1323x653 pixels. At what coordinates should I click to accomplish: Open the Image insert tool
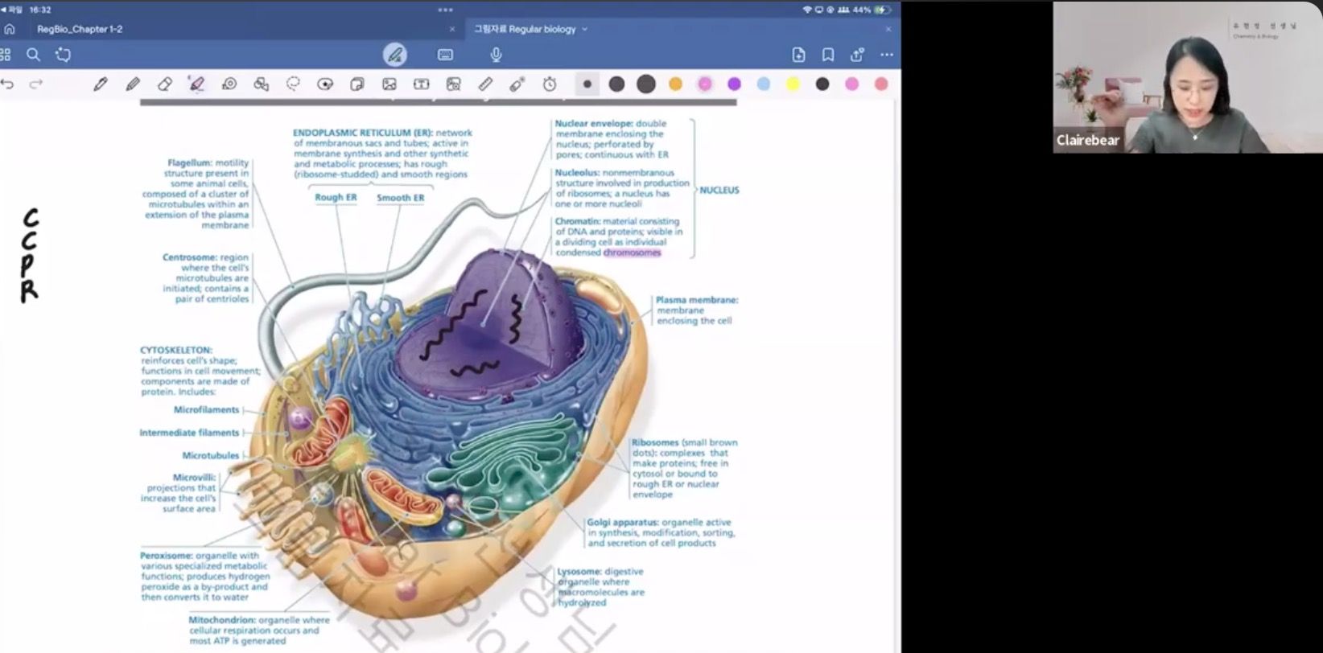tap(389, 84)
